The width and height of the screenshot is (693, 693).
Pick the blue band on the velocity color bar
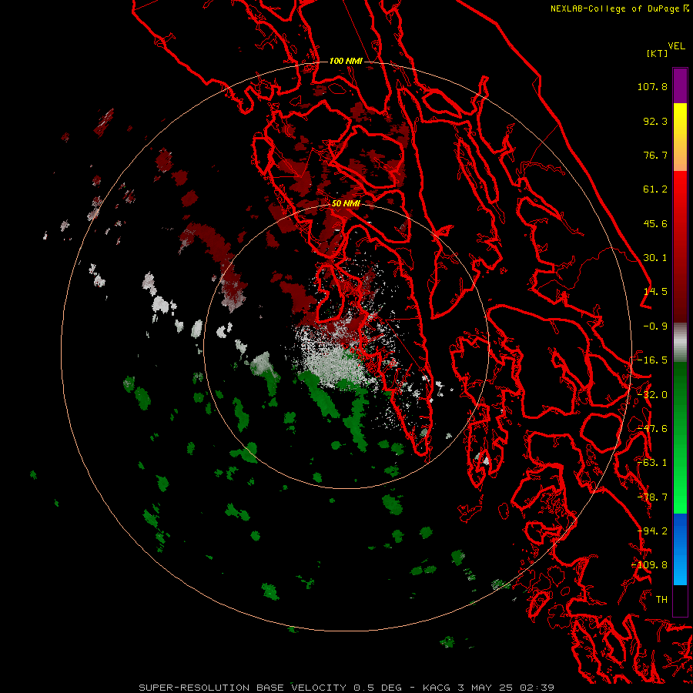click(x=680, y=549)
